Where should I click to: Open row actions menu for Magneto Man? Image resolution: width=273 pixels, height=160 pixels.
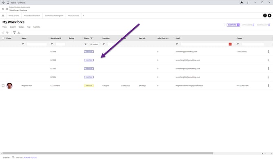(x=269, y=86)
